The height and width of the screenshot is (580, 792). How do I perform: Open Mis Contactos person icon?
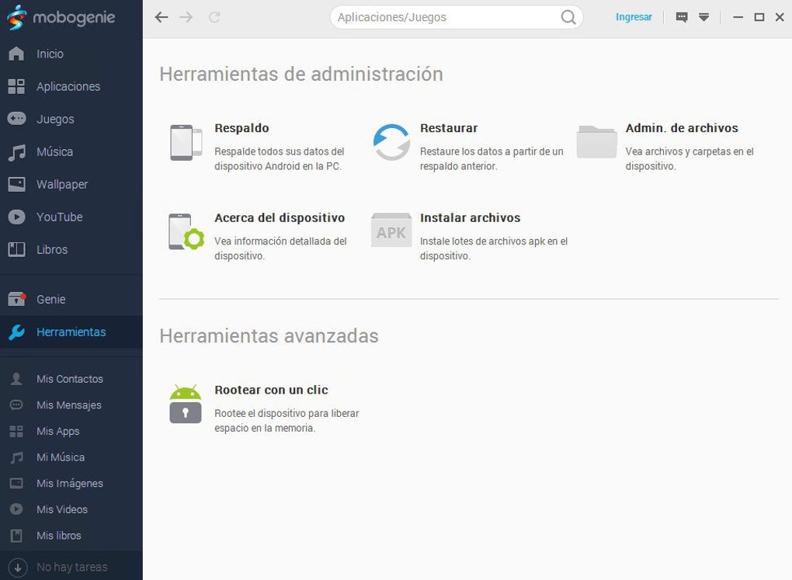pyautogui.click(x=16, y=379)
